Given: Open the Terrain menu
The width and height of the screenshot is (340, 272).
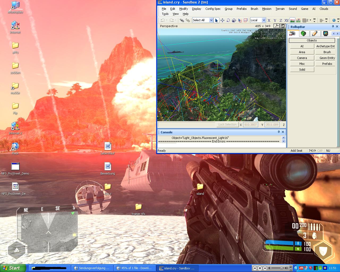Looking at the screenshot, I should (x=280, y=9).
